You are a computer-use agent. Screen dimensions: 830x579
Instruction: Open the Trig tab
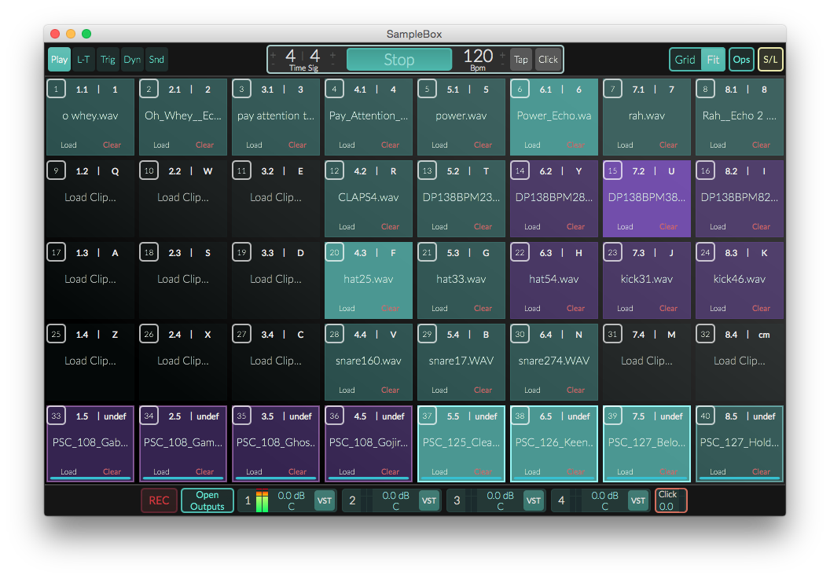(108, 59)
